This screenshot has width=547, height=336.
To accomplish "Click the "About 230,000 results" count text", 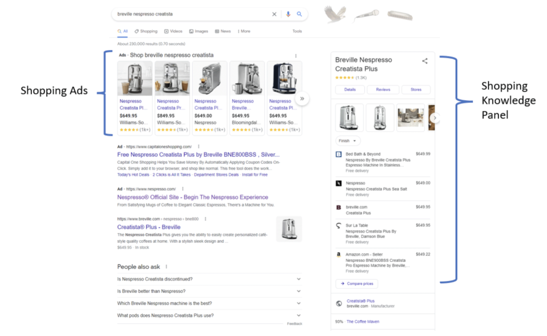I will [x=151, y=44].
